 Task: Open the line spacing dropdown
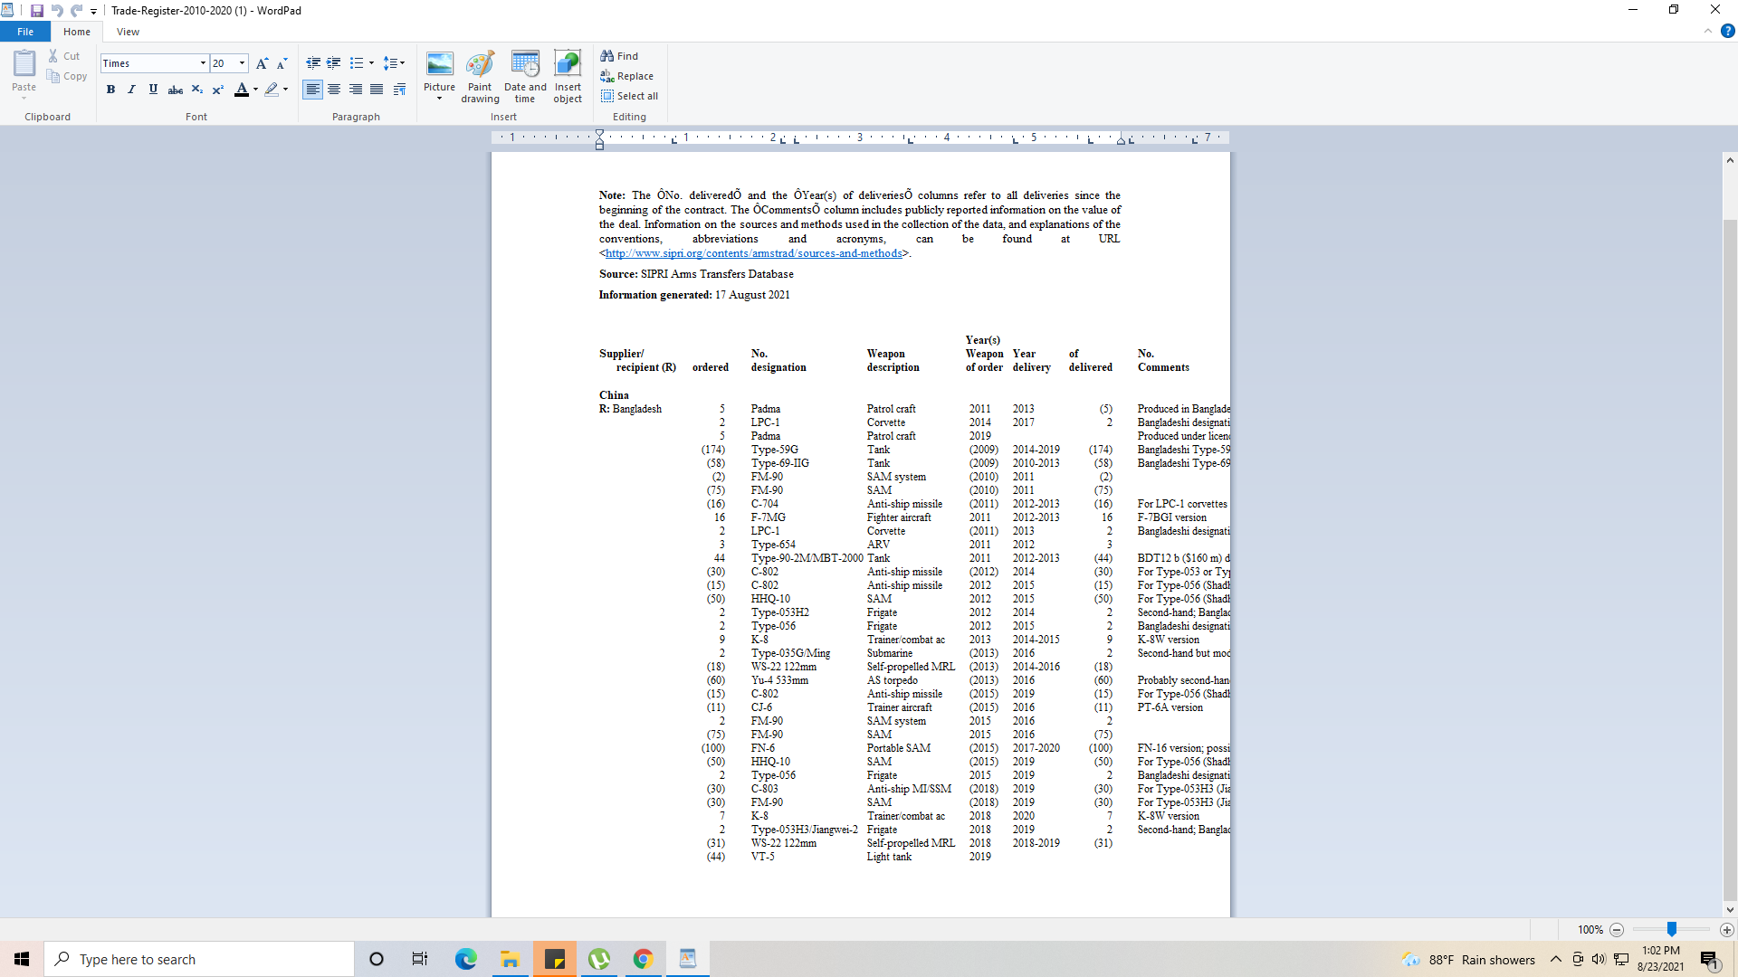pyautogui.click(x=394, y=63)
